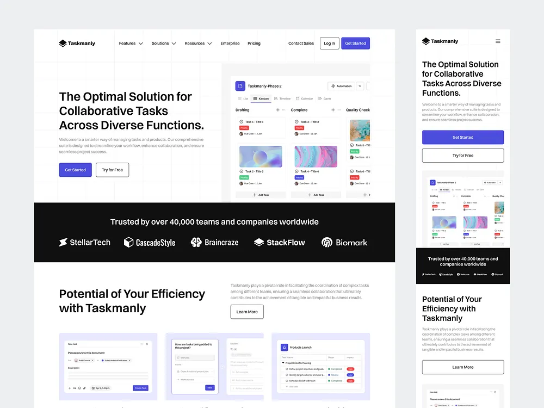544x408 pixels.
Task: Click the Get Started button in the navbar
Action: click(355, 43)
